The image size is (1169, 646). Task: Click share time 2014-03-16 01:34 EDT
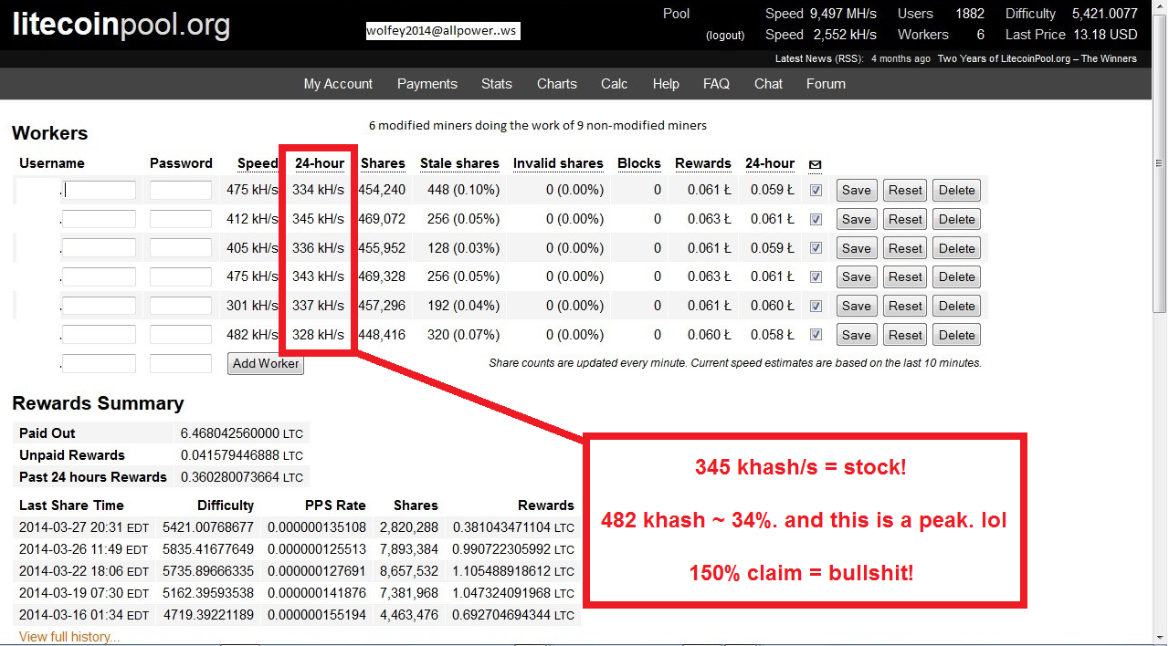point(84,615)
